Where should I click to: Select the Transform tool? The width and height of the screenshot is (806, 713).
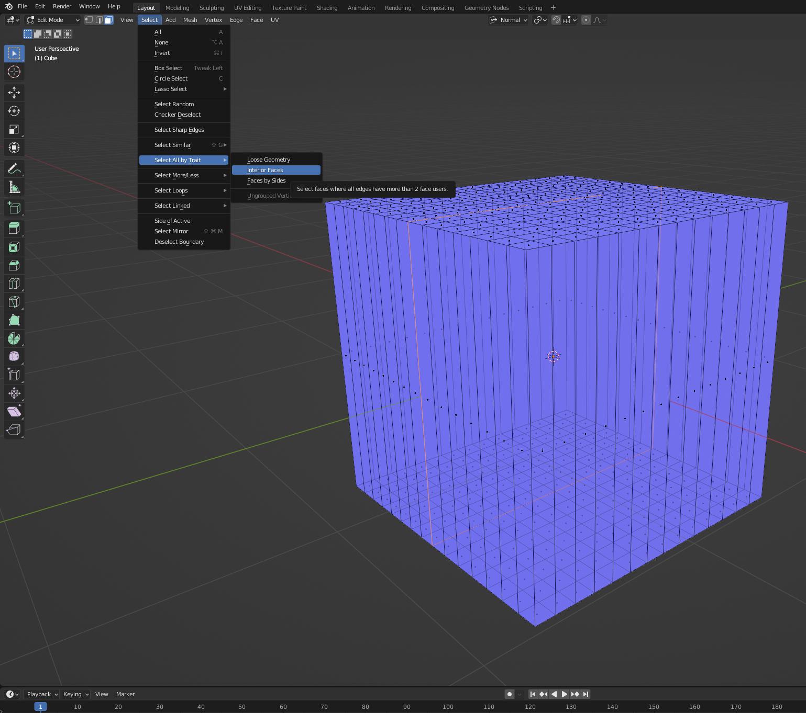point(14,148)
